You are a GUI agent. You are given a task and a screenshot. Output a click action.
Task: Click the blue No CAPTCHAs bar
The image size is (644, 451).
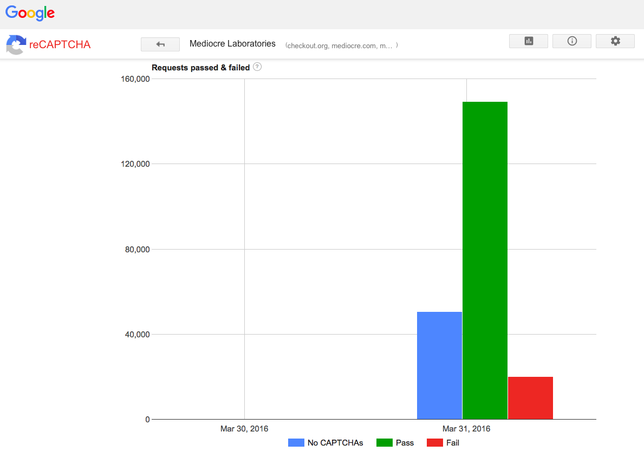(x=439, y=365)
